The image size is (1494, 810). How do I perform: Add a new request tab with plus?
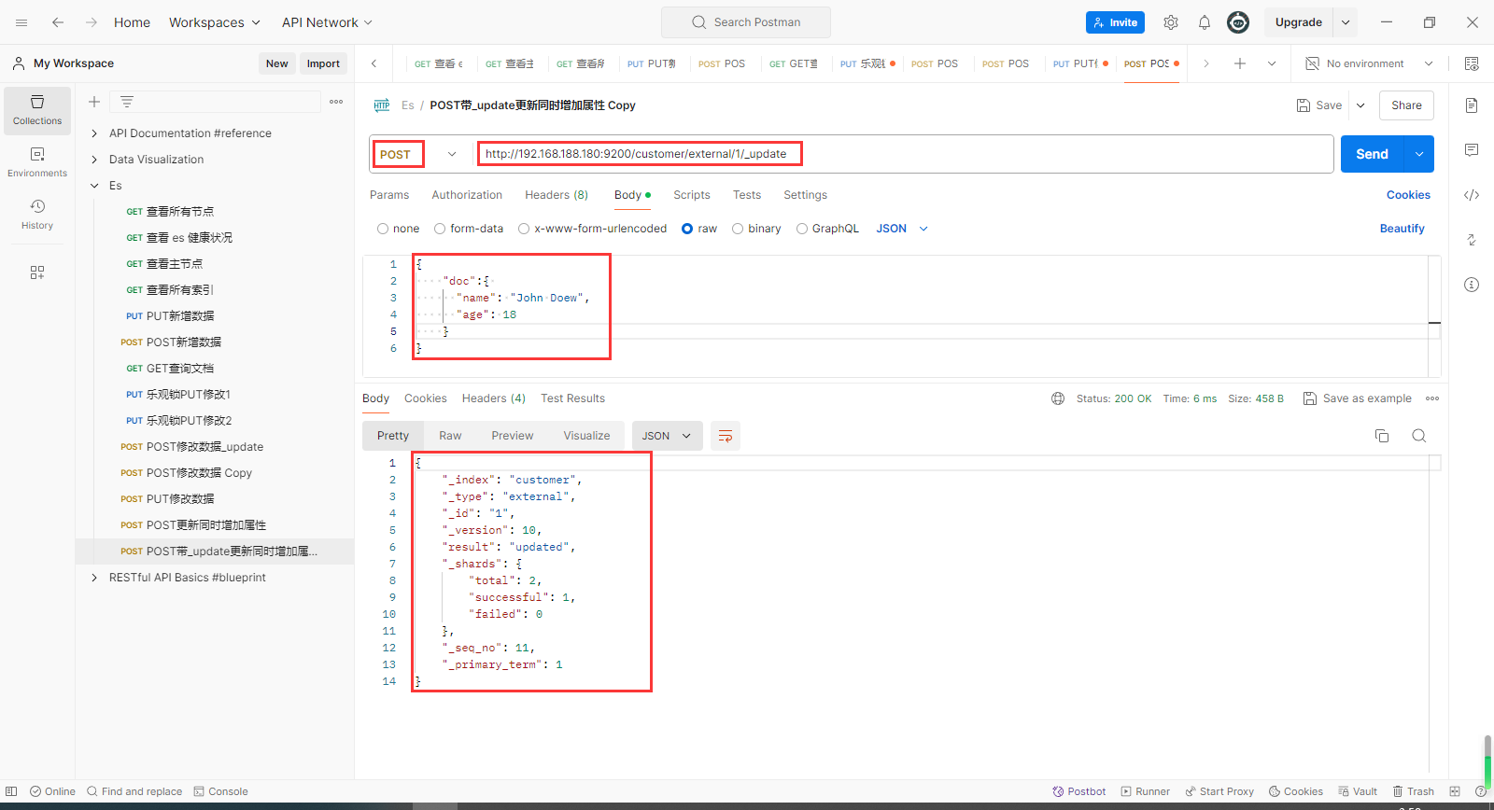pyautogui.click(x=1240, y=63)
